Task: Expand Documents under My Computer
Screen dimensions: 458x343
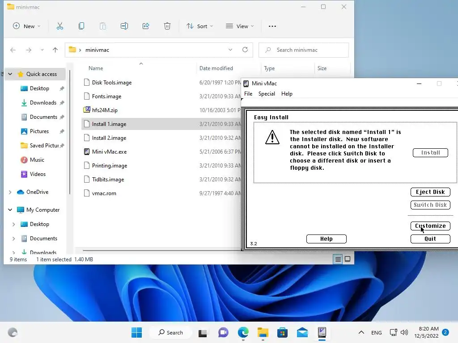Action: click(x=14, y=238)
